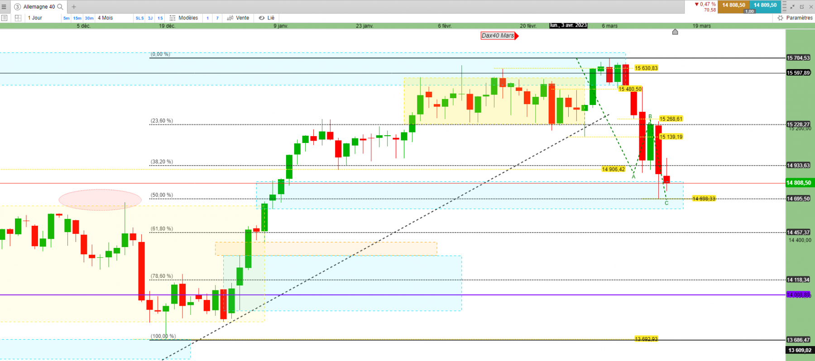Click the 15 480,50 price label

(630, 89)
